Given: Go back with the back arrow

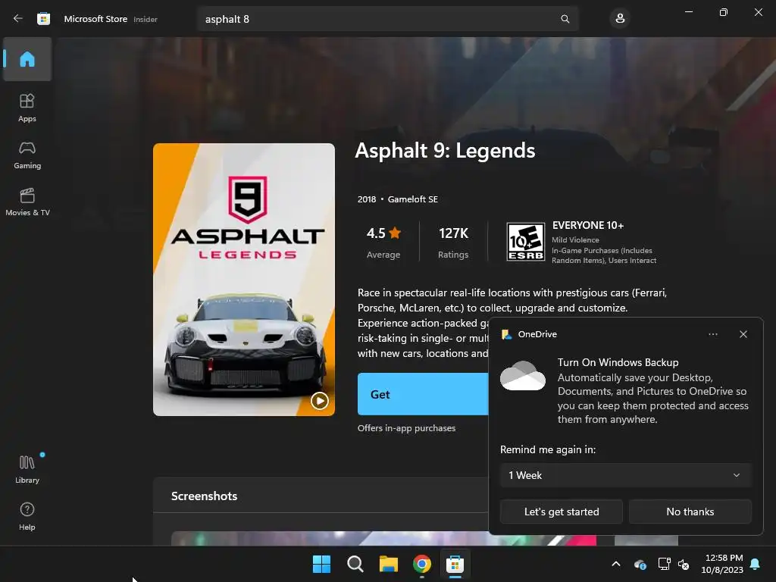Looking at the screenshot, I should click(x=18, y=18).
